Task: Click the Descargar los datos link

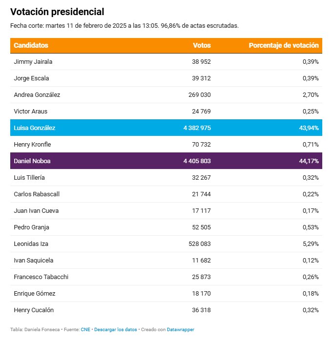Action: [x=116, y=330]
